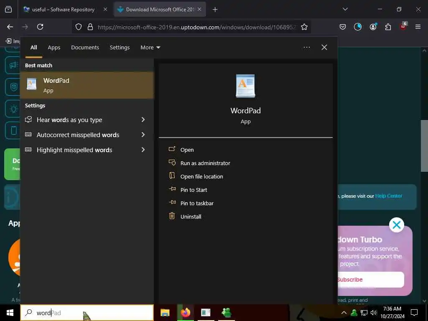Click the Subscribe button
428x321 pixels.
pyautogui.click(x=370, y=280)
